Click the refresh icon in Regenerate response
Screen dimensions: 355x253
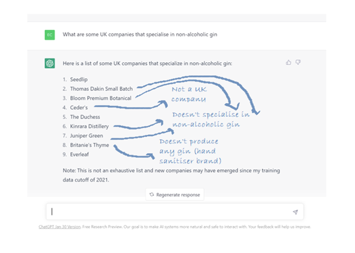point(152,194)
